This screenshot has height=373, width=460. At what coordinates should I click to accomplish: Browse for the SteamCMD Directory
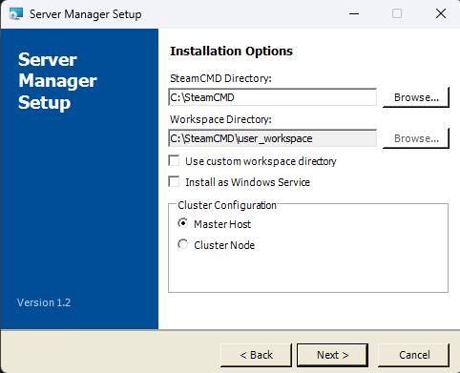tap(416, 97)
